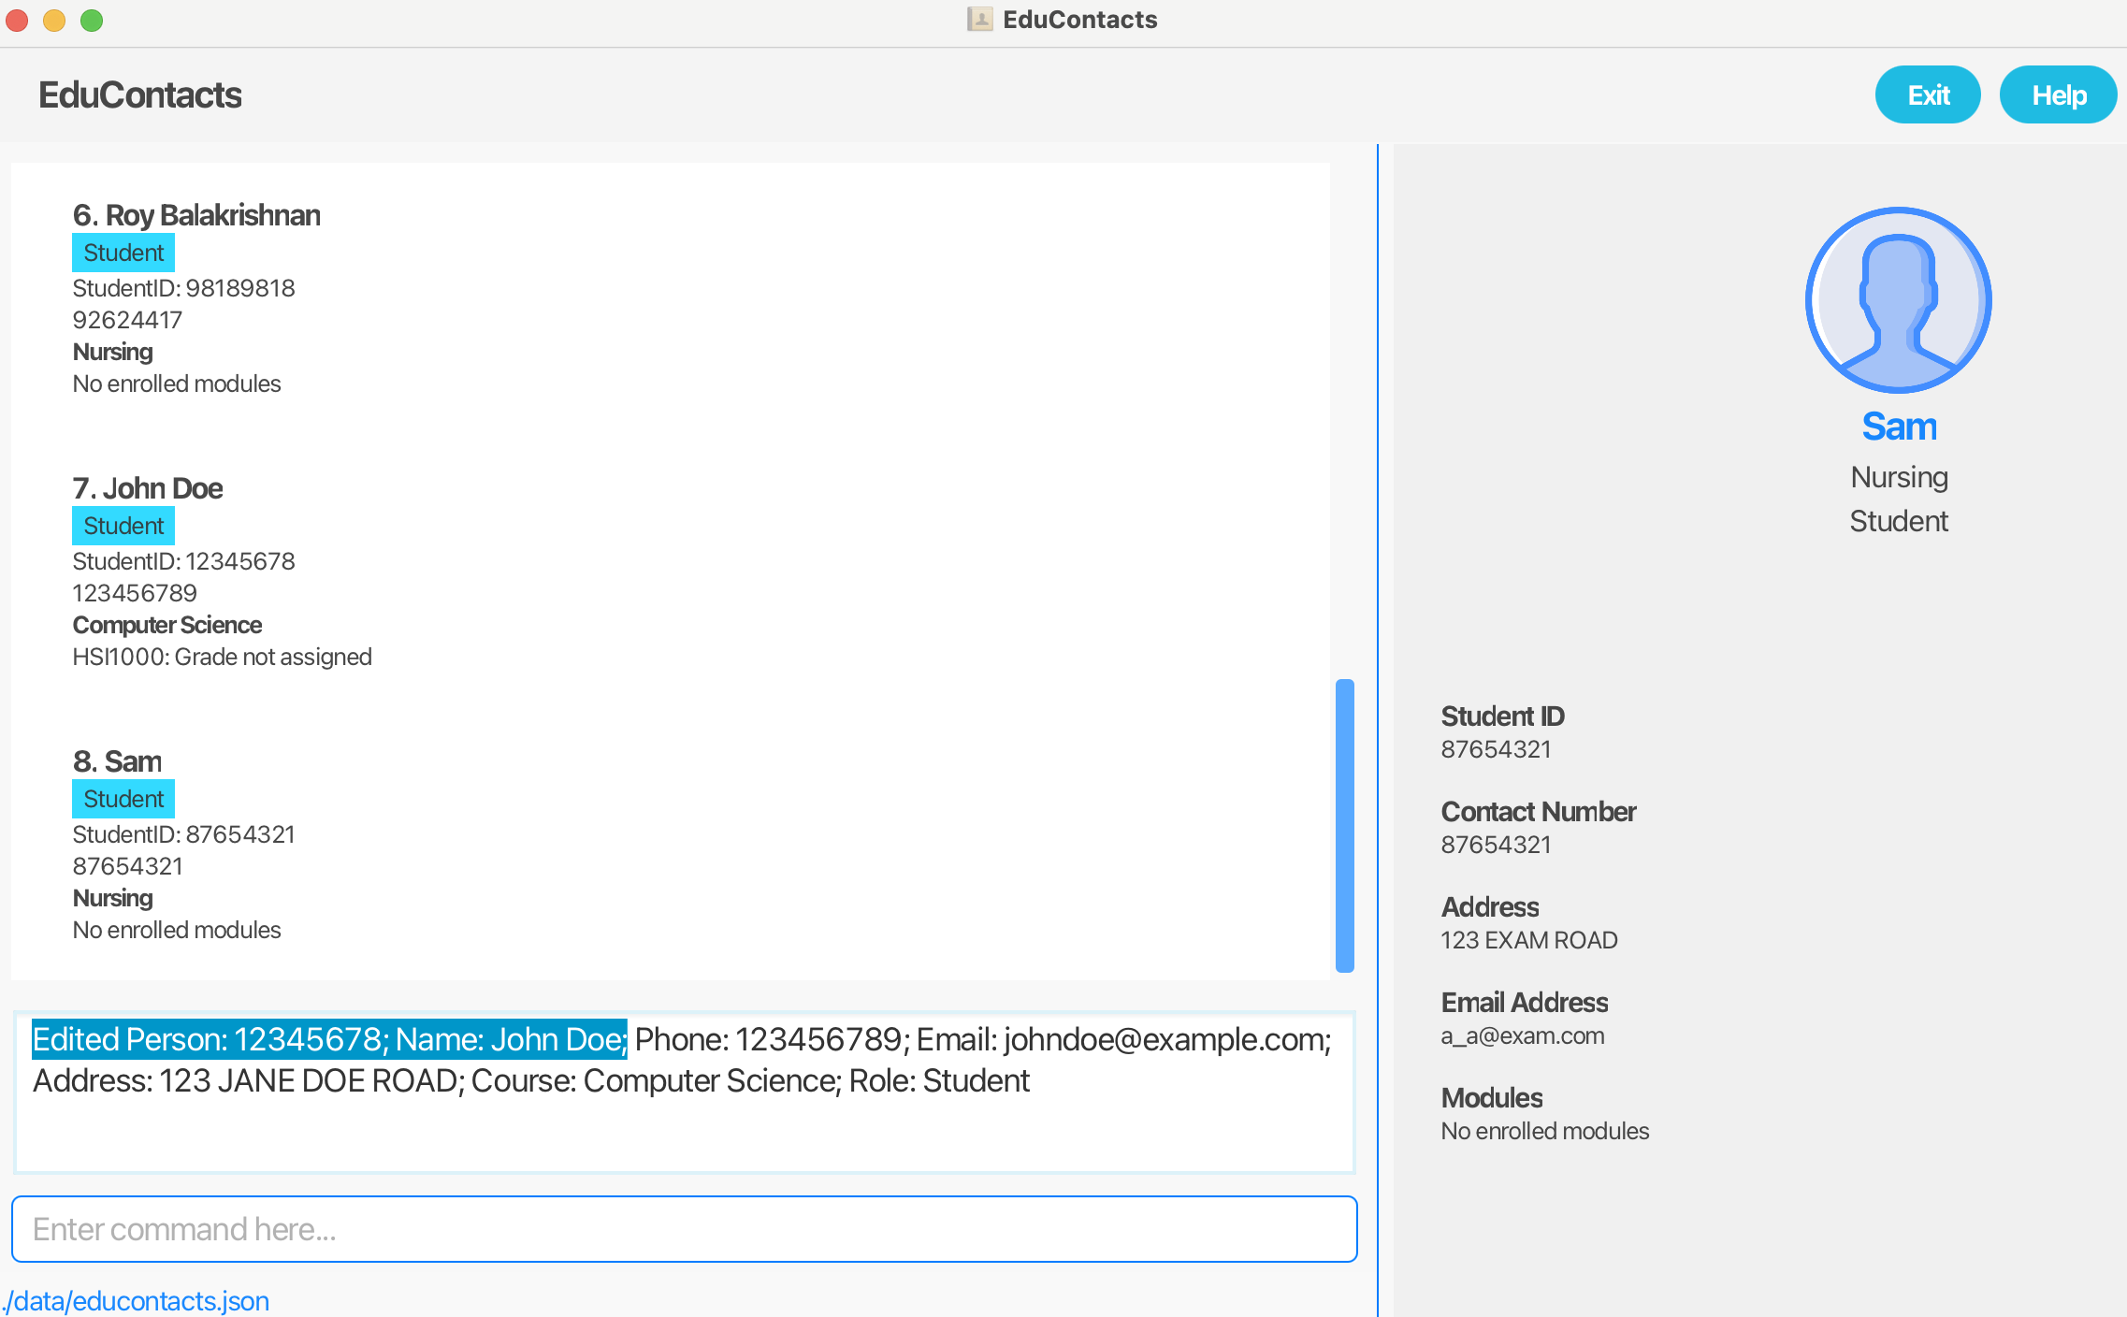Open the Help window
This screenshot has height=1317, width=2127.
coord(2058,94)
